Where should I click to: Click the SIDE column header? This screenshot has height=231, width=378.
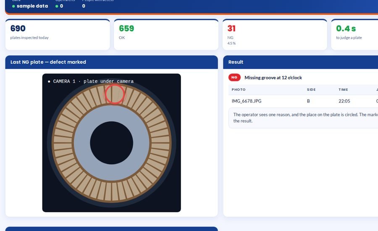pyautogui.click(x=311, y=89)
